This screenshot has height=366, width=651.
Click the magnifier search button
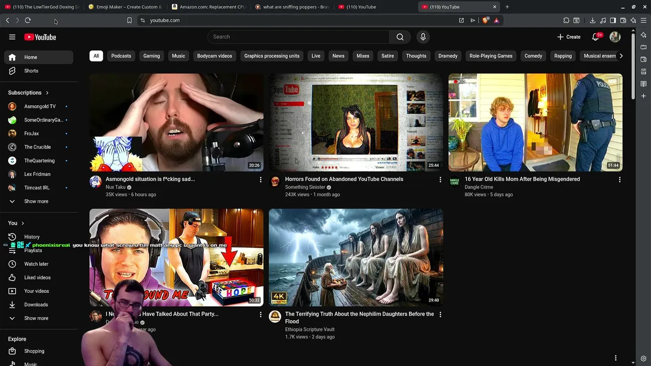click(x=400, y=37)
